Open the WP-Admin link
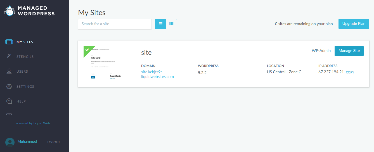374x152 pixels. click(x=321, y=51)
